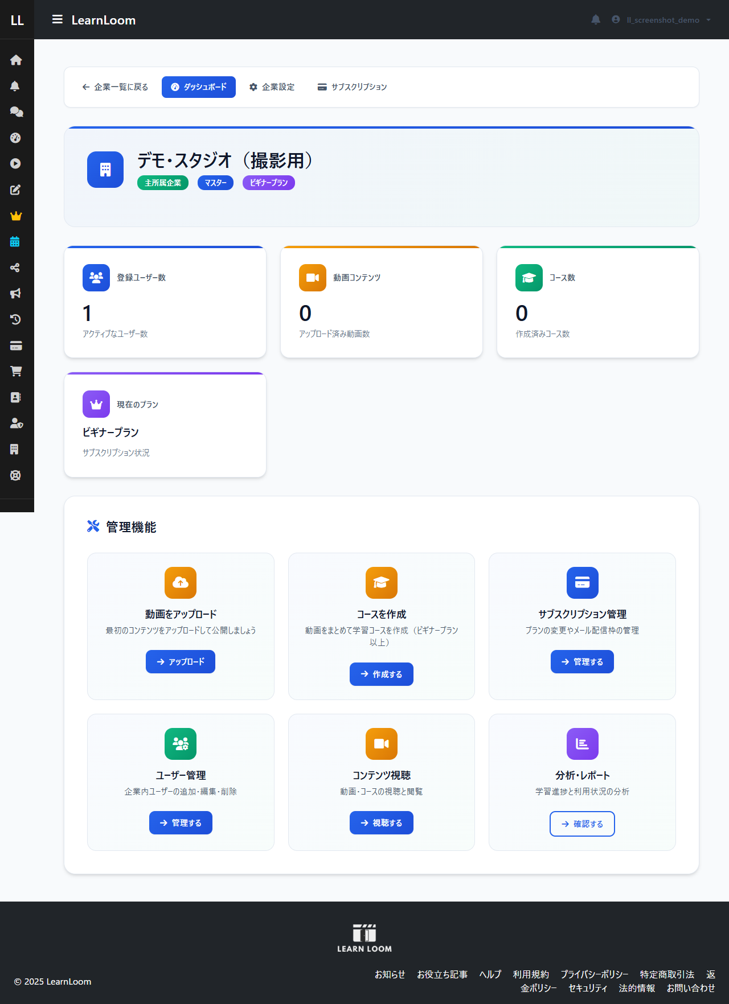This screenshot has width=729, height=1004.
Task: Click the 確認する button
Action: [x=583, y=824]
